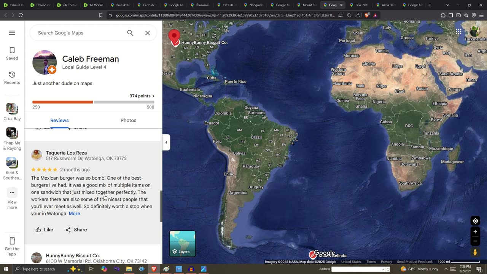Open Taqueria Los Reza place title
Image resolution: width=487 pixels, height=274 pixels.
(x=66, y=153)
